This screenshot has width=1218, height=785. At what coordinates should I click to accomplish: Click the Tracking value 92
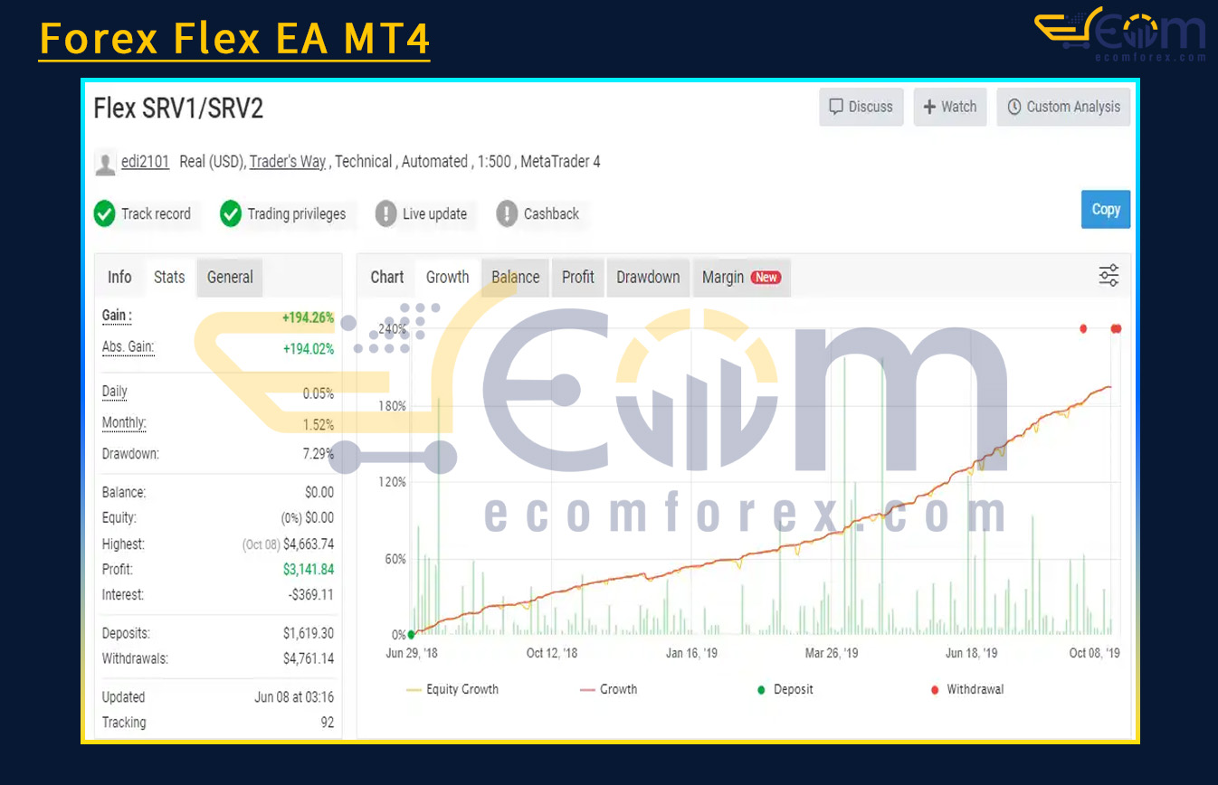327,723
